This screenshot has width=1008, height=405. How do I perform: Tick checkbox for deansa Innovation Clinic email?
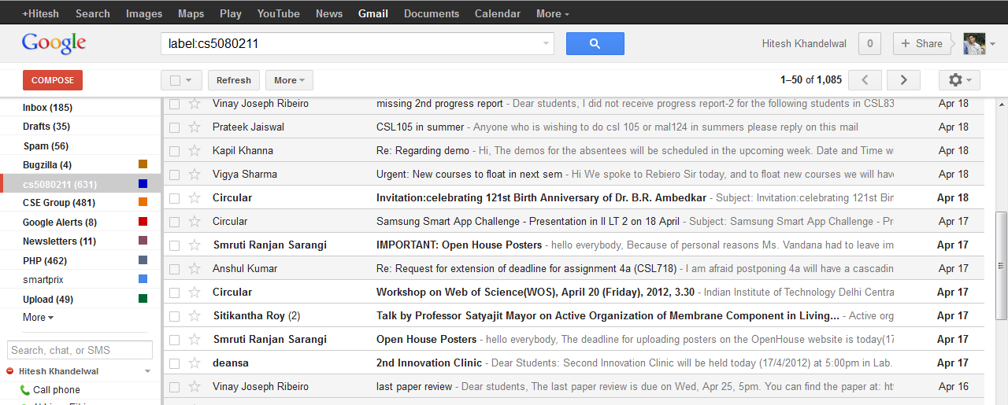pos(175,363)
